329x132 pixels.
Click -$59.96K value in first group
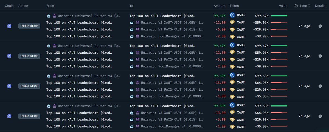pyautogui.click(x=261, y=23)
